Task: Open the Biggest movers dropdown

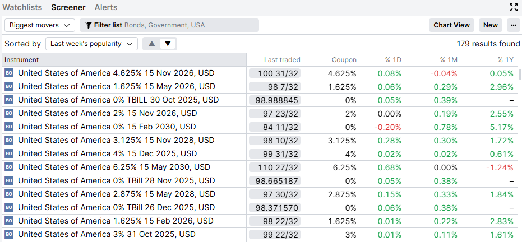Action: point(40,25)
